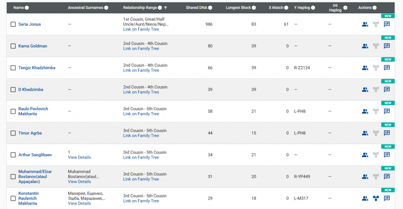Screen dimensions: 403x209
Task: Open Tengiz Khadzhimba's profile name link
Action: 37,68
